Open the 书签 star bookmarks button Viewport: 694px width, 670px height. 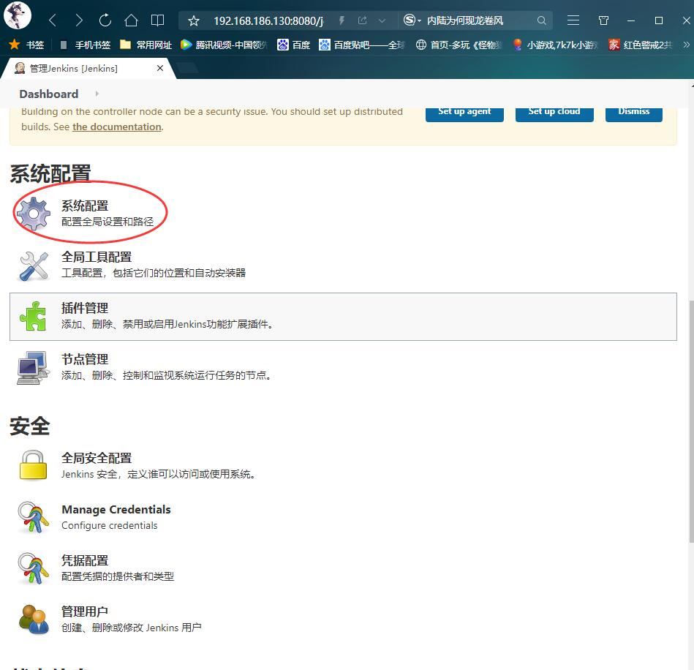(26, 45)
